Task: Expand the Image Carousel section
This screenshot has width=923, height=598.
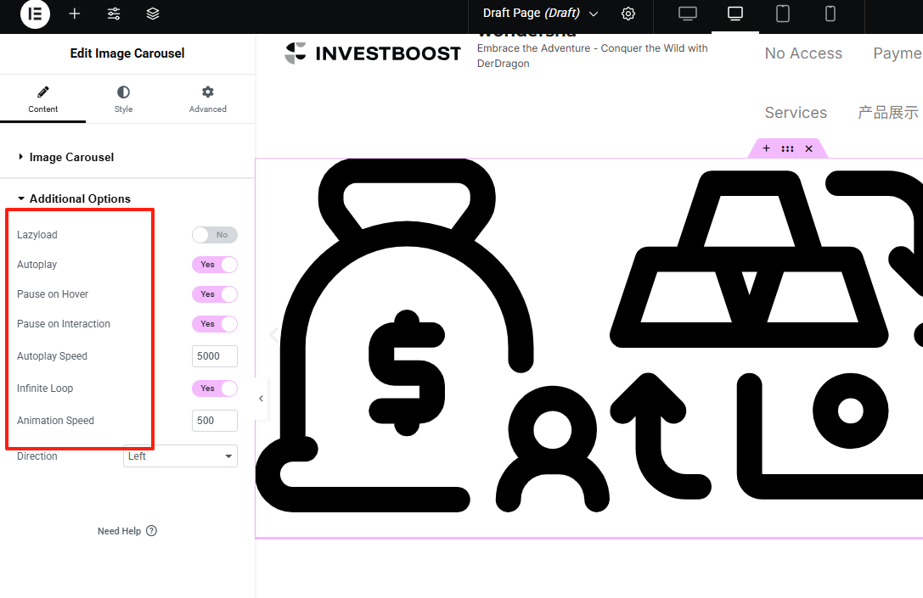Action: (x=71, y=157)
